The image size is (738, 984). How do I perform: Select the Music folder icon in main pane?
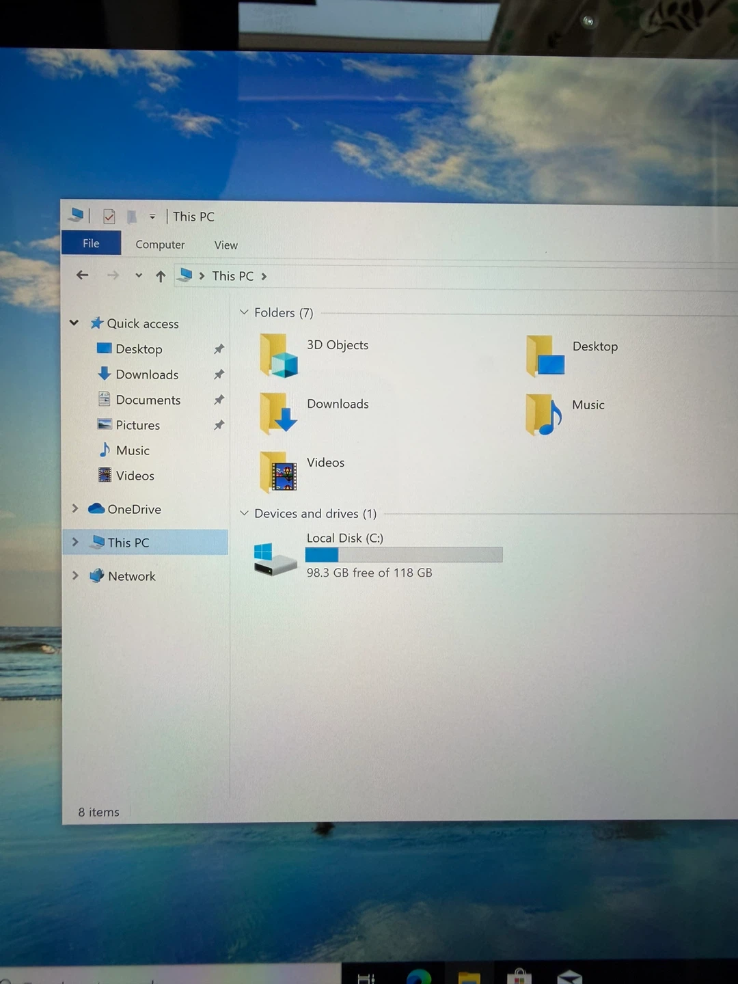[543, 415]
